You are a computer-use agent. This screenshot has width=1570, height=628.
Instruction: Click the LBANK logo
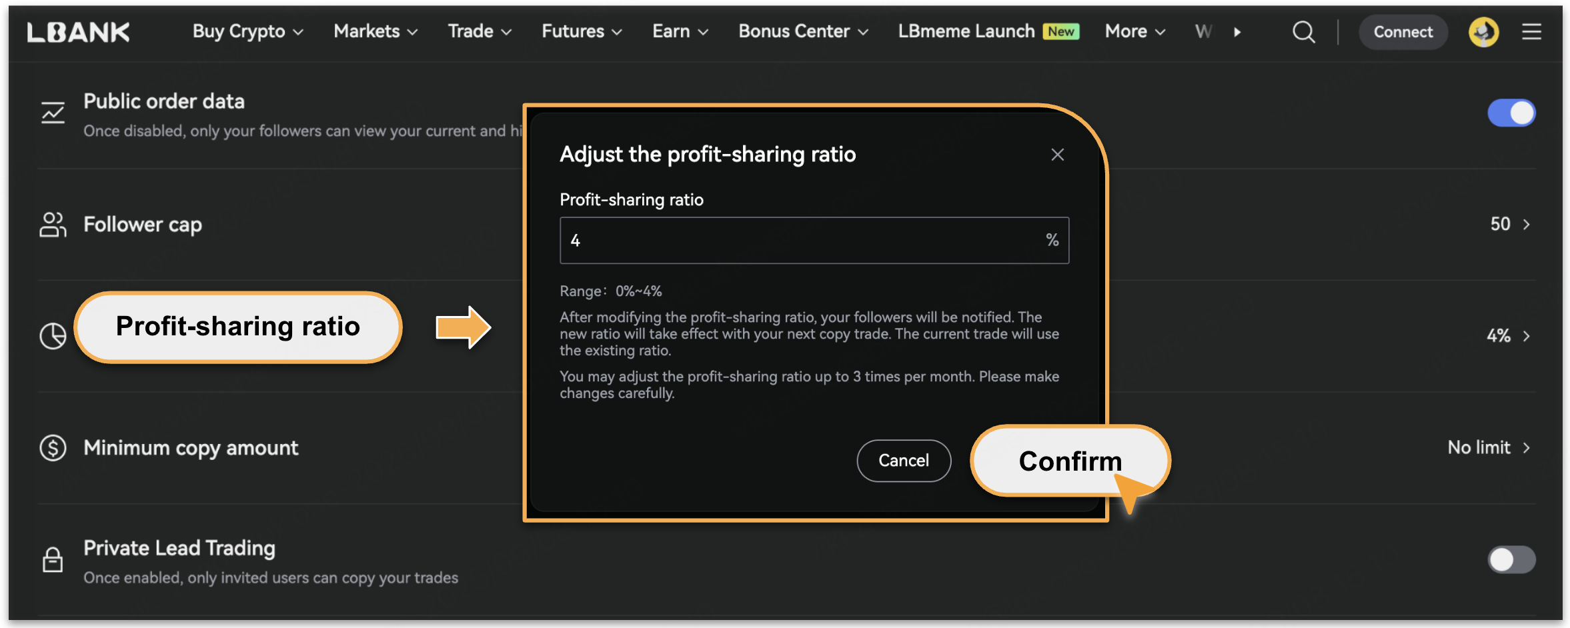pyautogui.click(x=78, y=32)
